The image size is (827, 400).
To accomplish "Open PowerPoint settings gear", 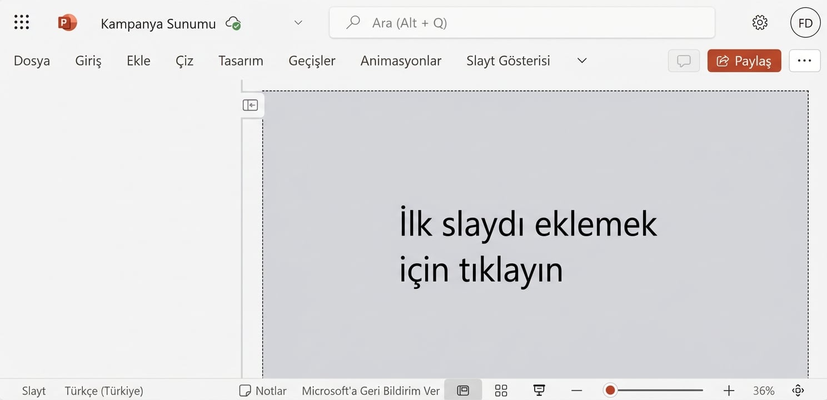I will pyautogui.click(x=759, y=22).
